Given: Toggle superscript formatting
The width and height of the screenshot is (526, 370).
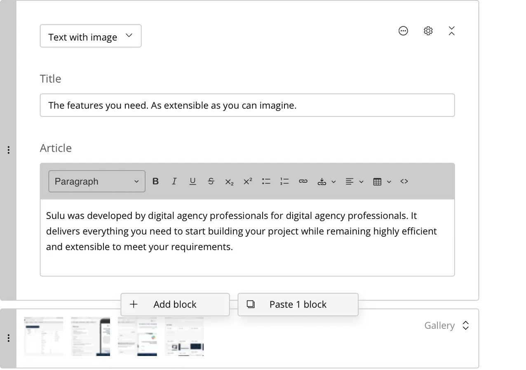Looking at the screenshot, I should 248,182.
